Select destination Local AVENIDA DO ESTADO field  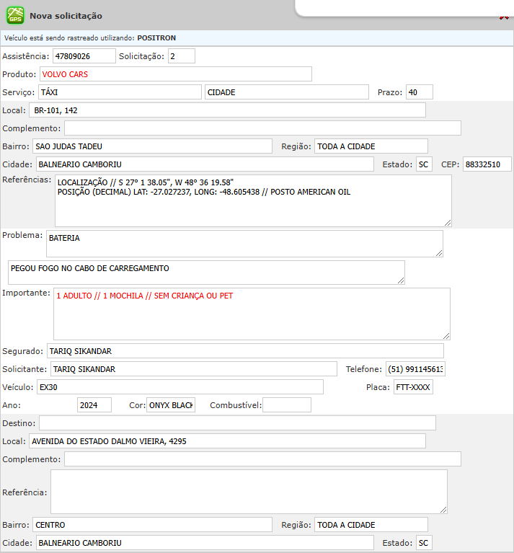pyautogui.click(x=227, y=441)
